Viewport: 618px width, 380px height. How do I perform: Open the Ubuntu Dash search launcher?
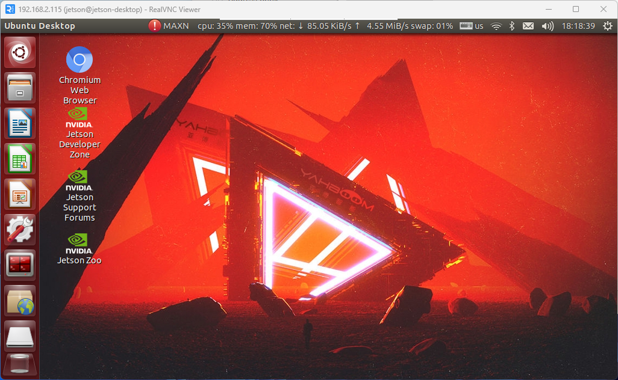[x=20, y=53]
